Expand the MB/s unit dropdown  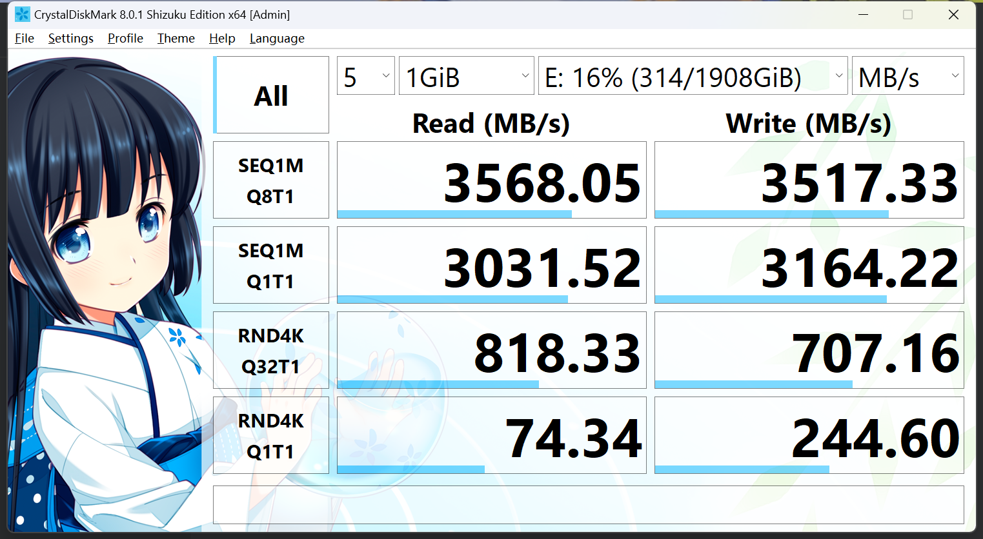(x=907, y=76)
